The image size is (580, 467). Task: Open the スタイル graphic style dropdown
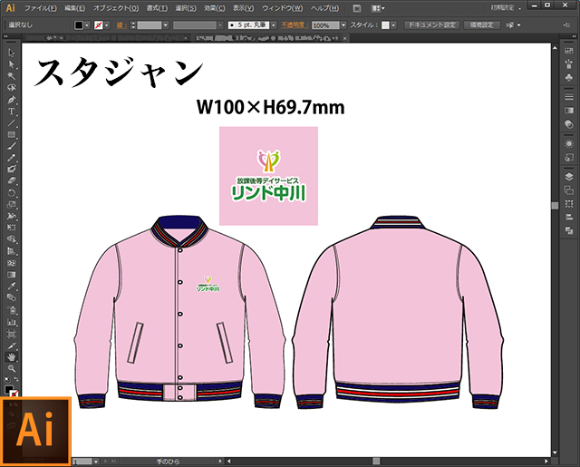[393, 25]
